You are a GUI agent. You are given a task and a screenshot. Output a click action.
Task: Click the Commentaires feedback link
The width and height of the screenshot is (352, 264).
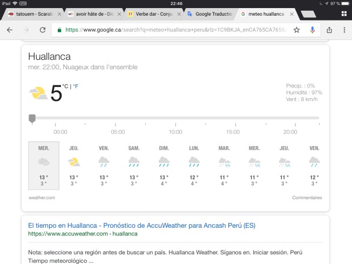click(x=307, y=198)
